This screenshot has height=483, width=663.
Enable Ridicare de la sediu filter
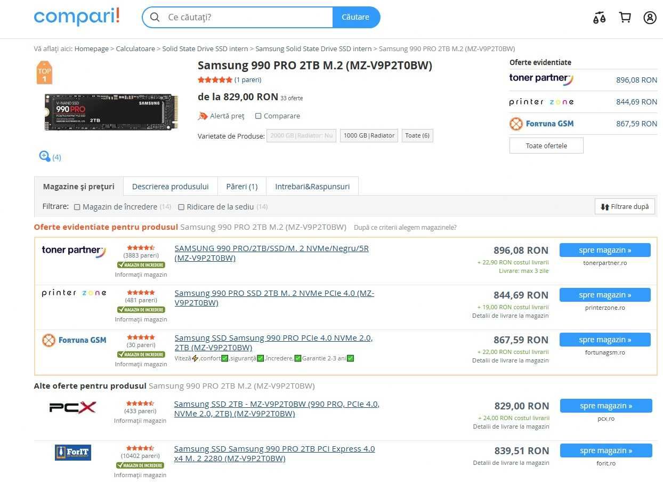click(181, 207)
